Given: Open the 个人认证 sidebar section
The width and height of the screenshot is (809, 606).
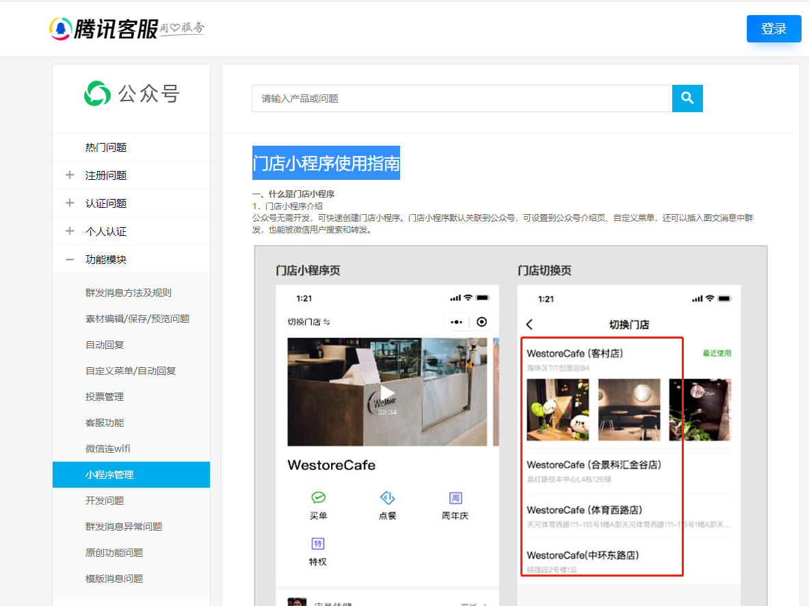Looking at the screenshot, I should pyautogui.click(x=106, y=231).
